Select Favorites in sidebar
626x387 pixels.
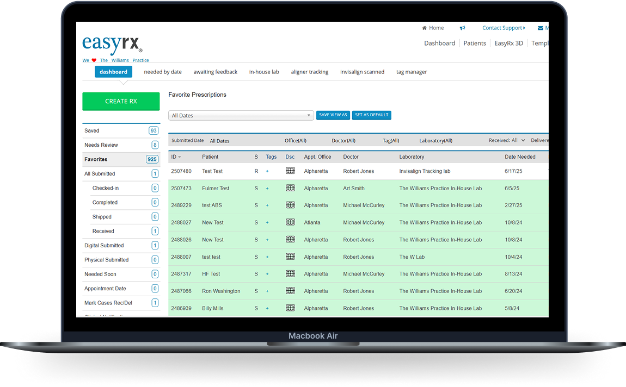[x=121, y=159]
